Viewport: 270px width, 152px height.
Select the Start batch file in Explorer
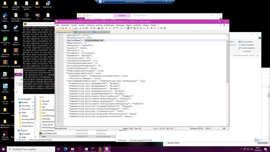coord(44,136)
